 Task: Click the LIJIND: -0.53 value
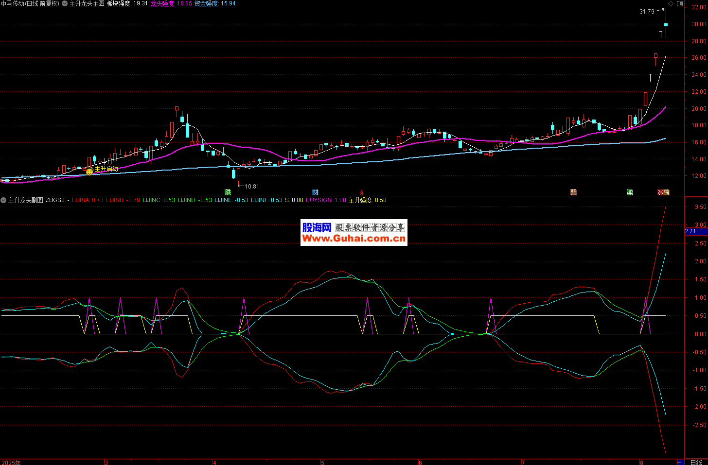pos(195,200)
